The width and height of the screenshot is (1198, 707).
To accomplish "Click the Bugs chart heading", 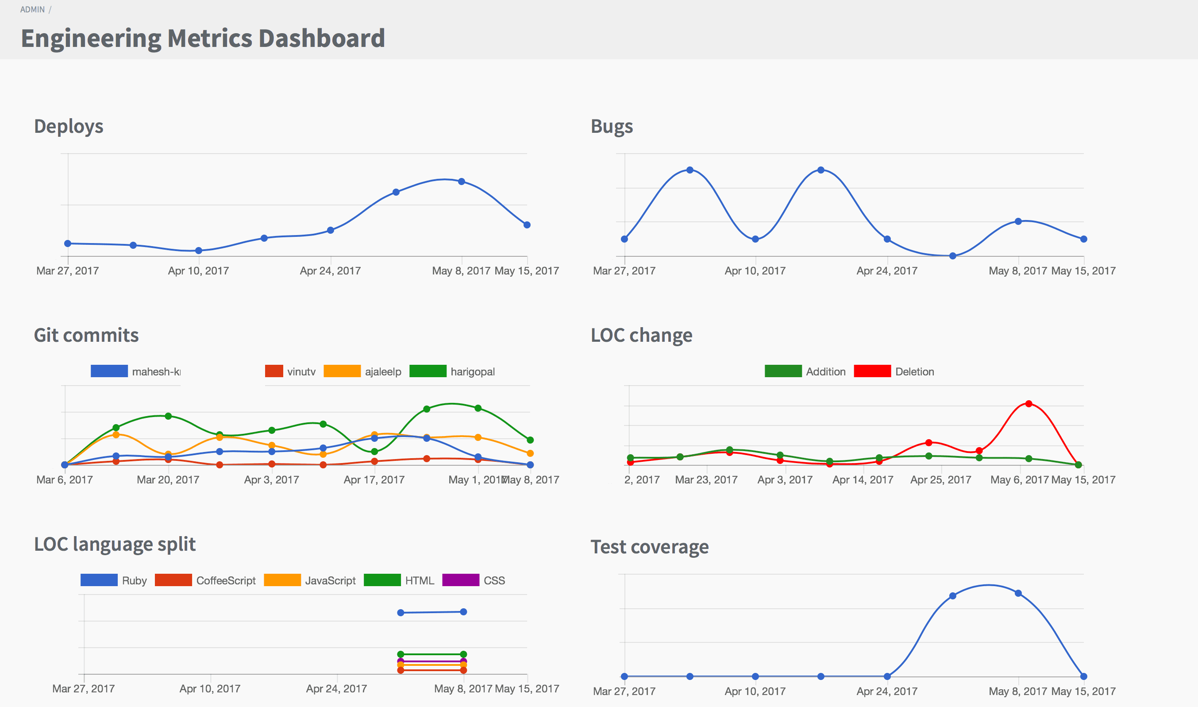I will [612, 126].
